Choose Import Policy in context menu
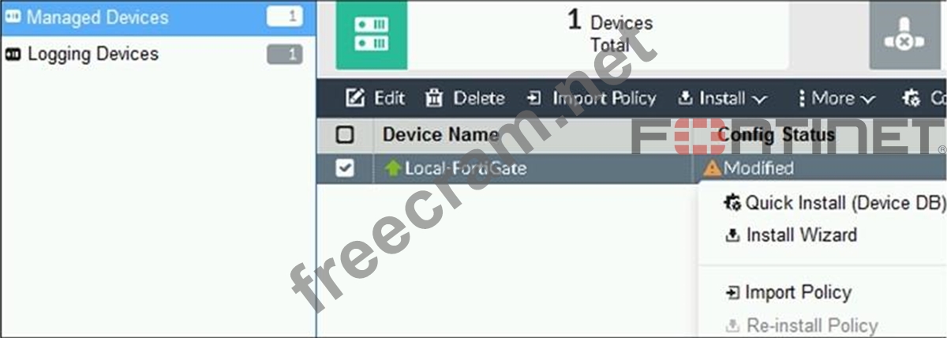947x338 pixels. coord(788,293)
